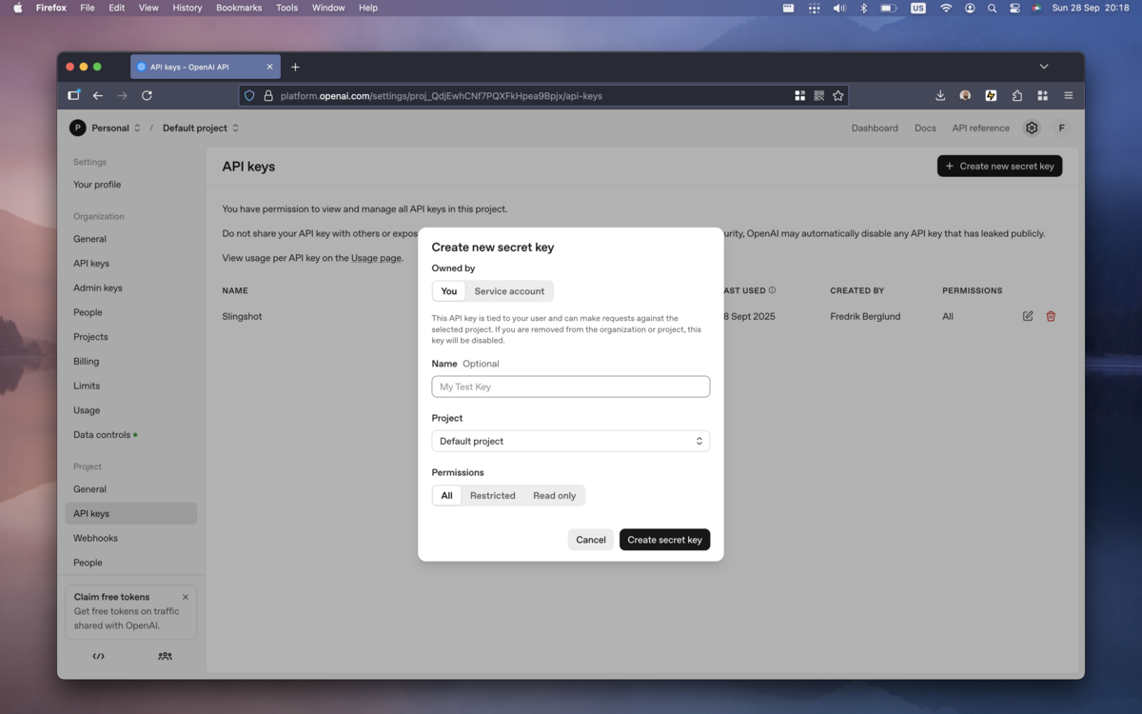The image size is (1142, 714).
Task: Open the settings gear in the OpenAI header
Action: click(1031, 127)
